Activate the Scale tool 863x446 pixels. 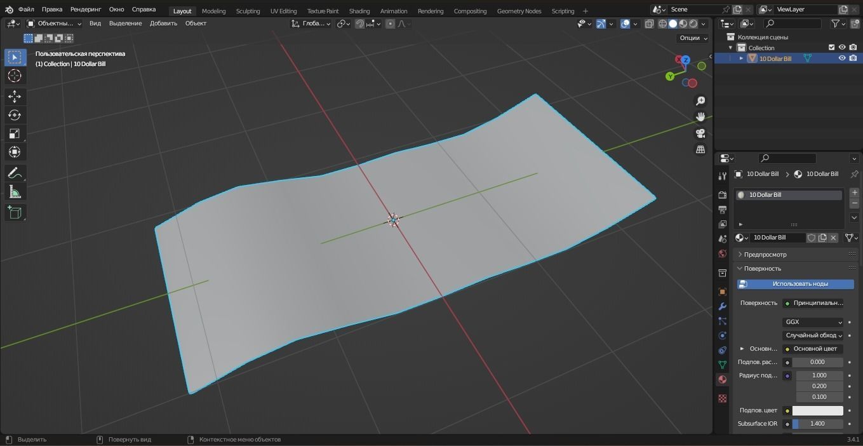pos(15,133)
